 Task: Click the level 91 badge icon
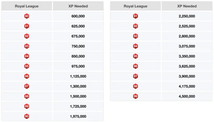[x=135, y=16]
